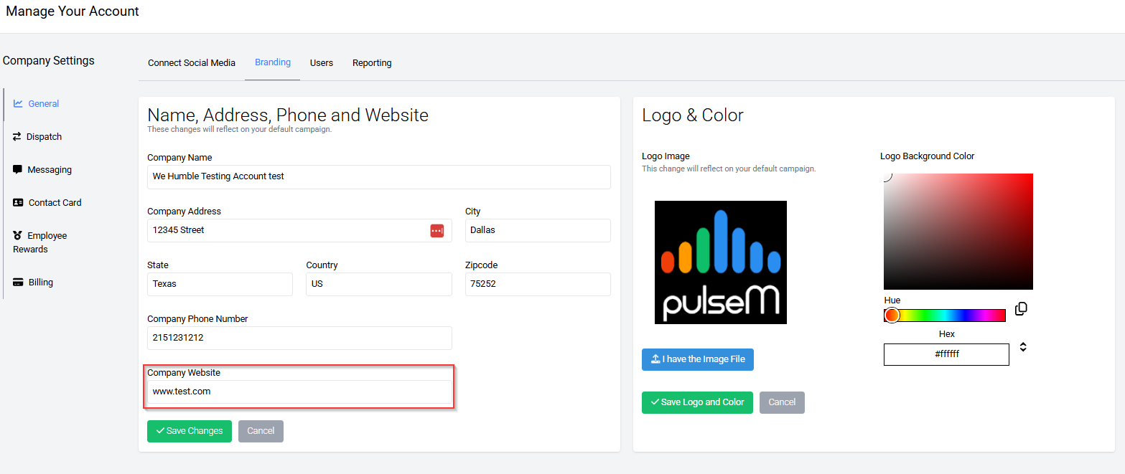Click the Billing credit card icon
This screenshot has width=1125, height=474.
pyautogui.click(x=19, y=283)
